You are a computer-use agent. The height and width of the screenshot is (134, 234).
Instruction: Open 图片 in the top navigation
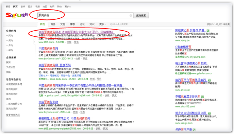[30, 6]
